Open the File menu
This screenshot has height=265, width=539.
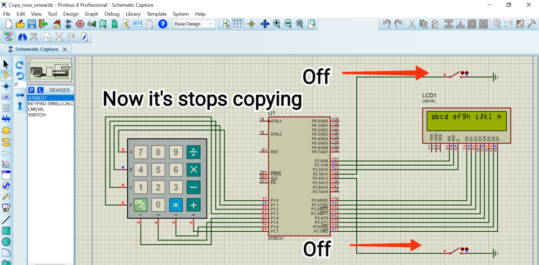(x=7, y=14)
